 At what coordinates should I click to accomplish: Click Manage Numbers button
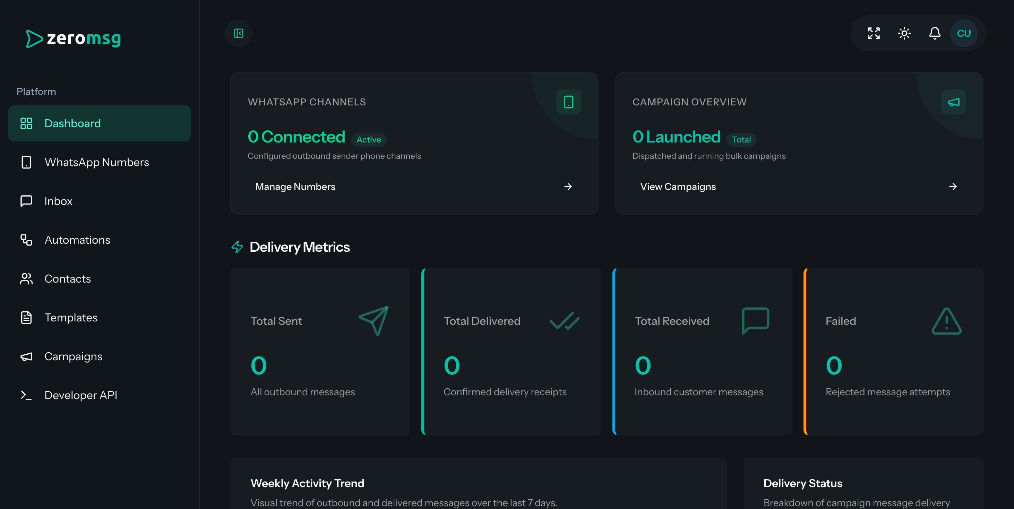point(414,187)
